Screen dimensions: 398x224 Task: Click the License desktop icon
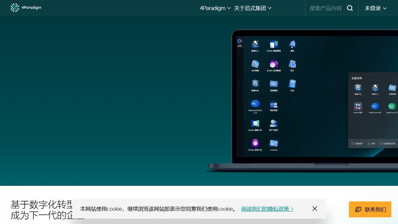coord(274,145)
